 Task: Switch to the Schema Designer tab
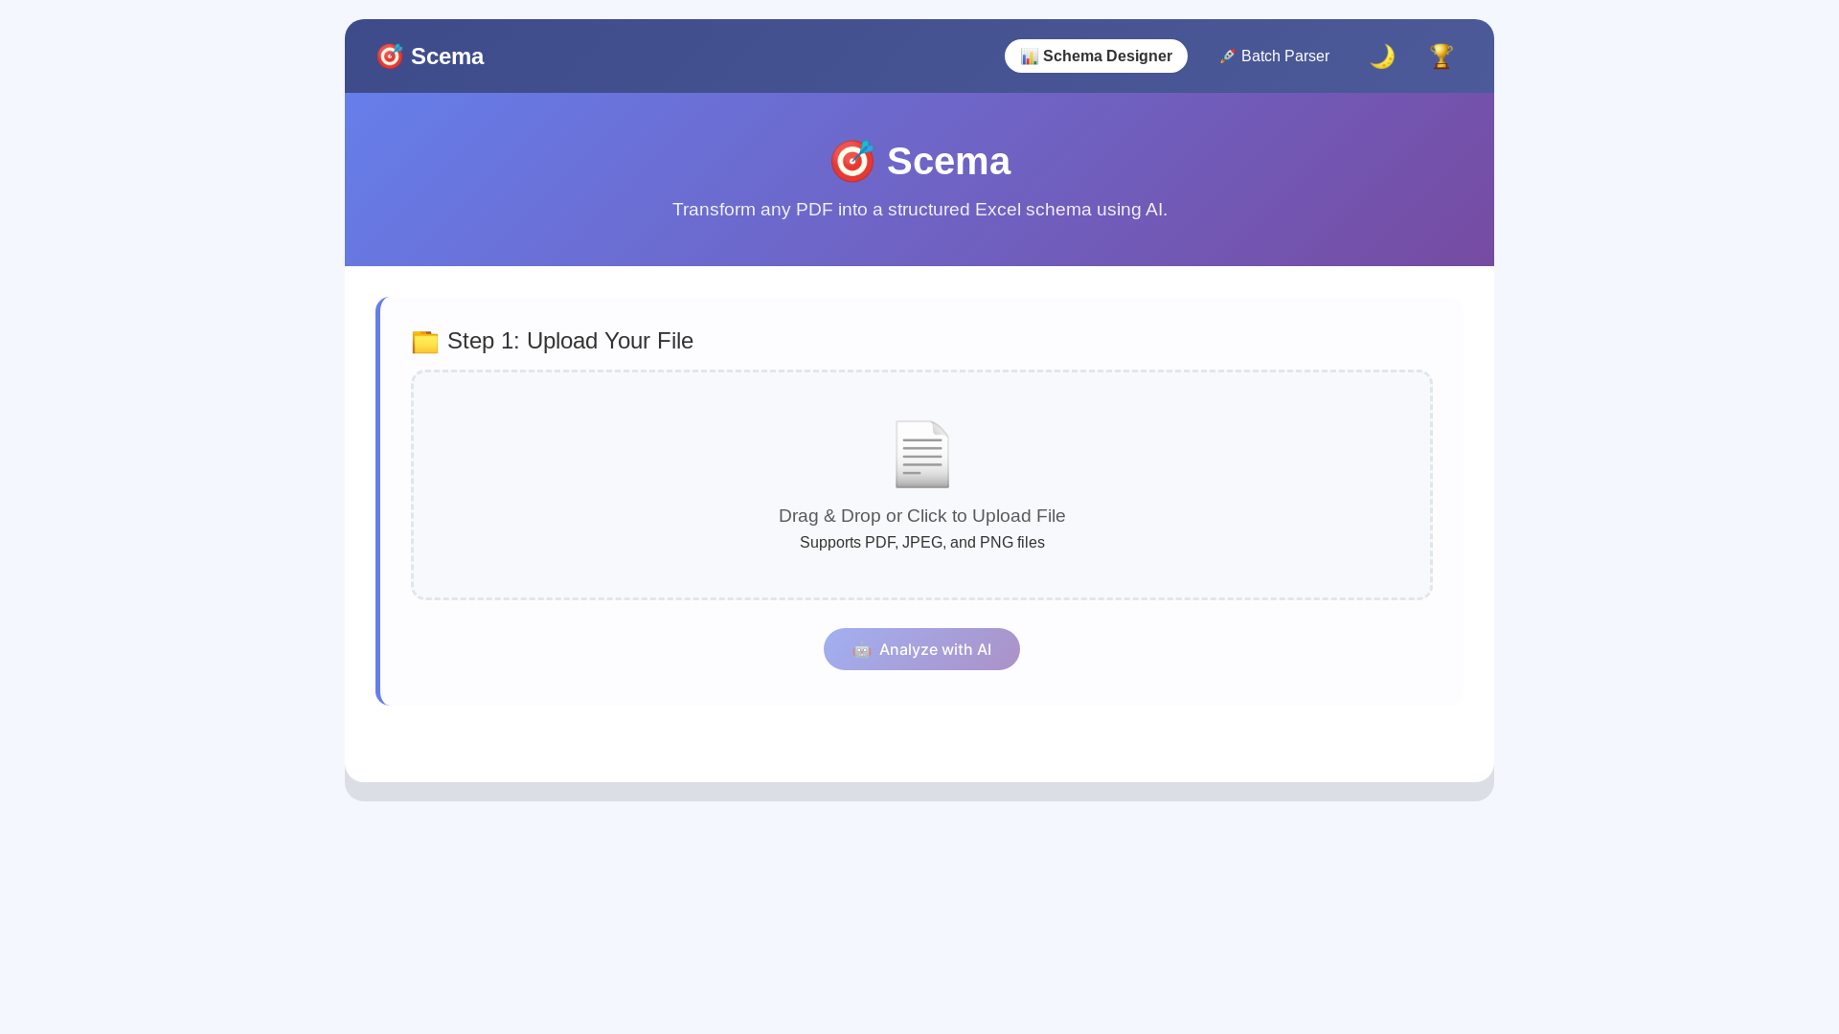1096,56
